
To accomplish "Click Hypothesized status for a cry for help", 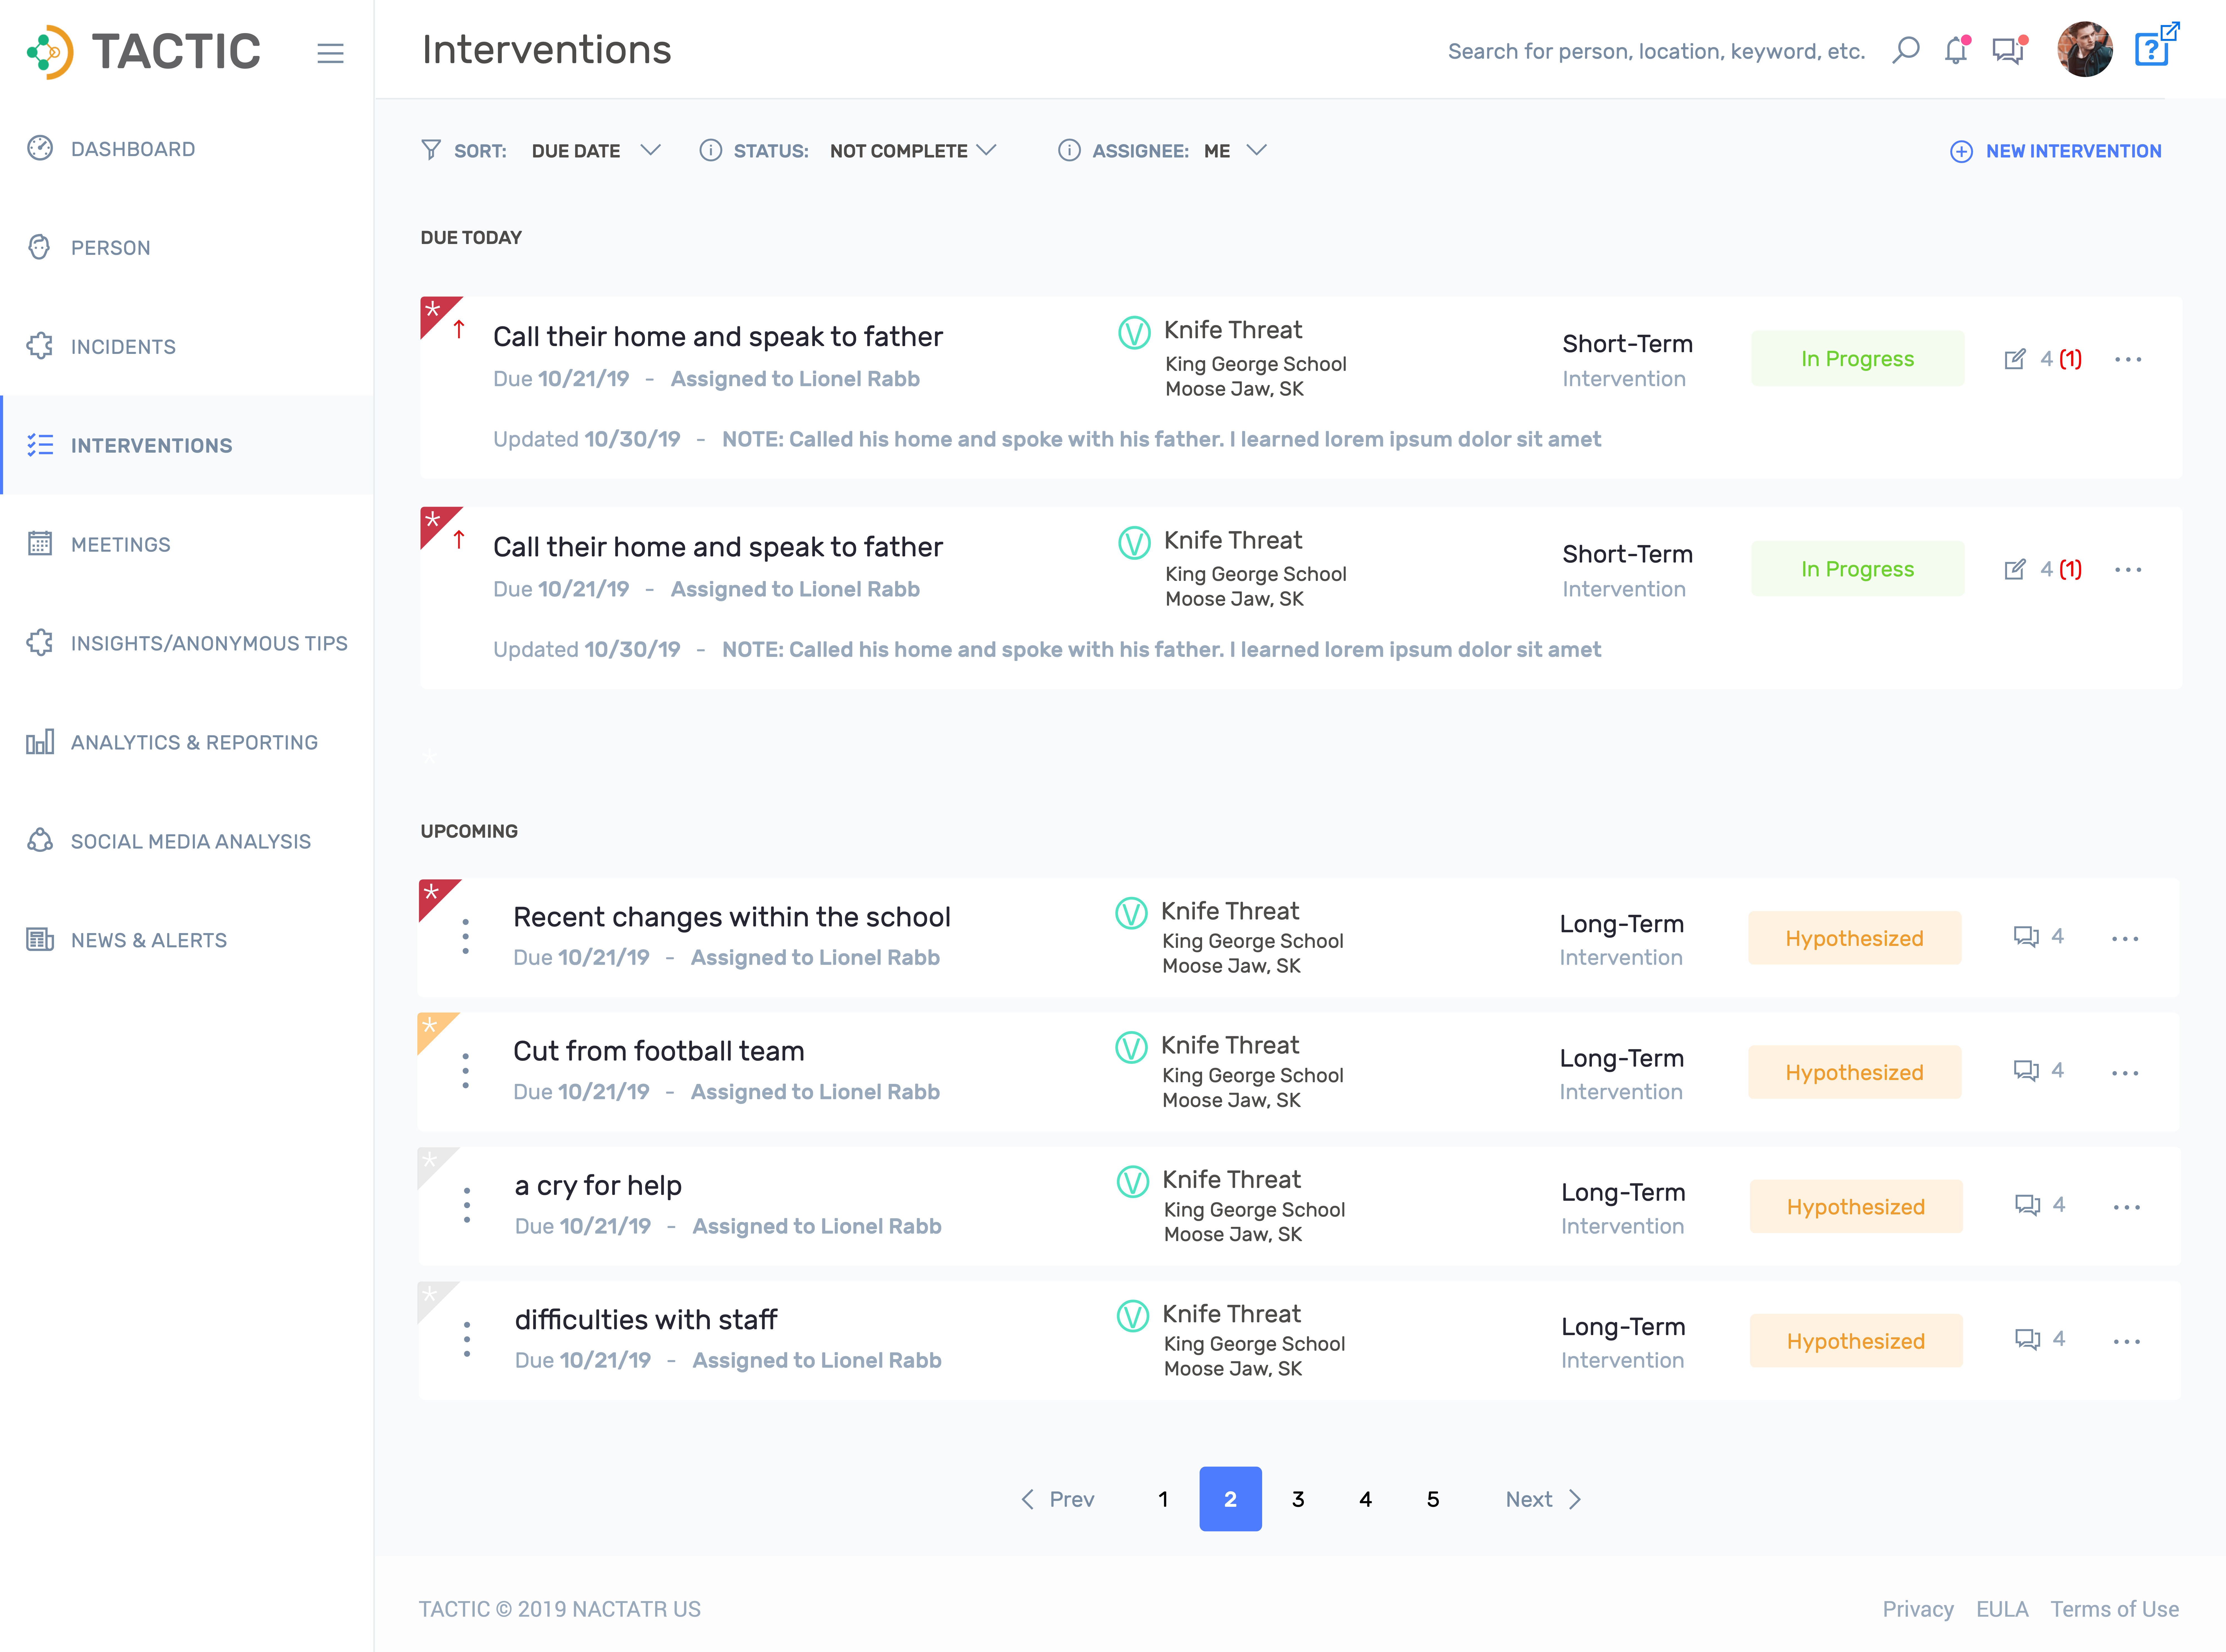I will 1856,1206.
